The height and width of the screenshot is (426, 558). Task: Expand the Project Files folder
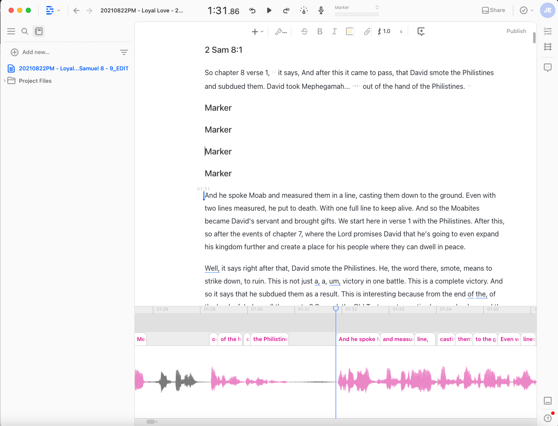point(5,81)
